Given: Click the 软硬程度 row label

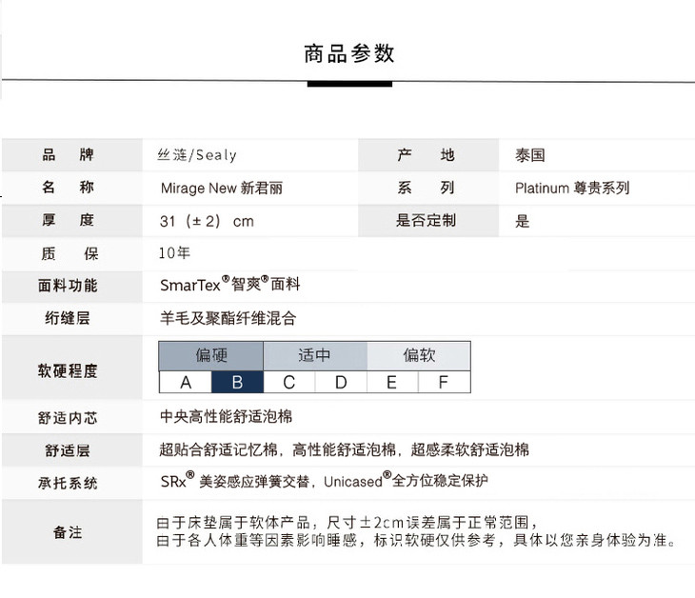Looking at the screenshot, I should [68, 370].
